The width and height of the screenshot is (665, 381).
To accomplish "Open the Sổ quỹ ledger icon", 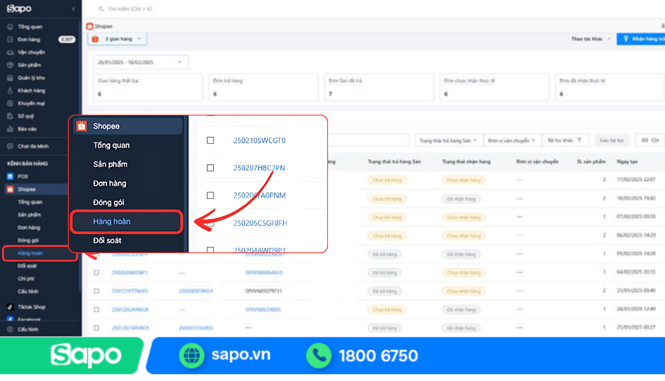I will click(10, 116).
